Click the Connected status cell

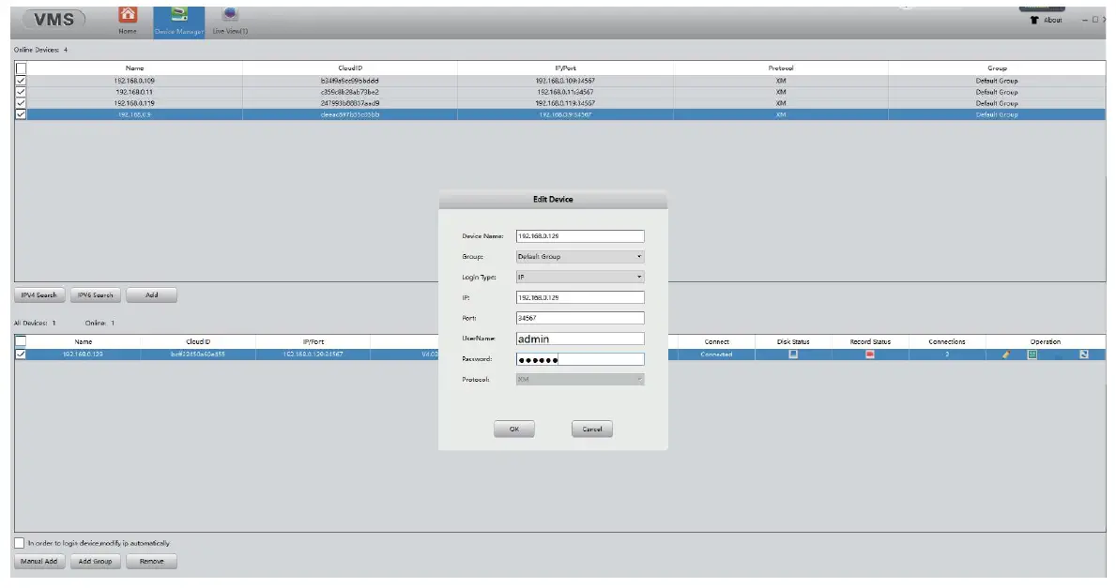coord(716,354)
